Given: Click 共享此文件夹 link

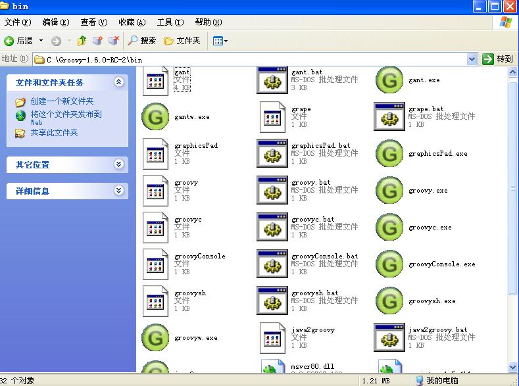Looking at the screenshot, I should tap(54, 133).
